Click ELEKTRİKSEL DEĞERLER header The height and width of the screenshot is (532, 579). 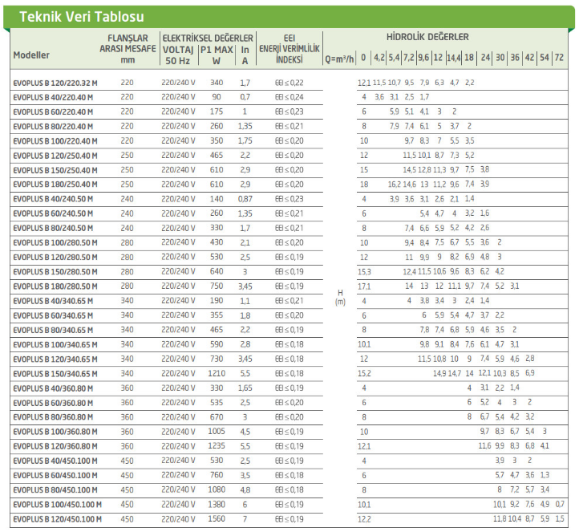(x=208, y=38)
